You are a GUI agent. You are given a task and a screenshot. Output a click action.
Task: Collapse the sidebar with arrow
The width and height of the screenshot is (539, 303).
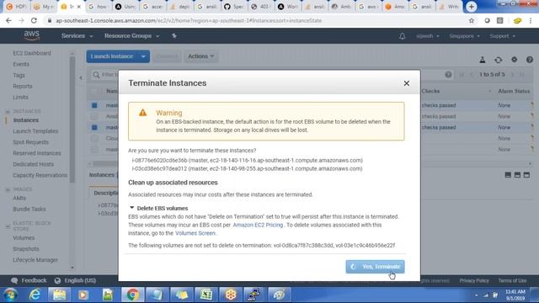[x=81, y=77]
